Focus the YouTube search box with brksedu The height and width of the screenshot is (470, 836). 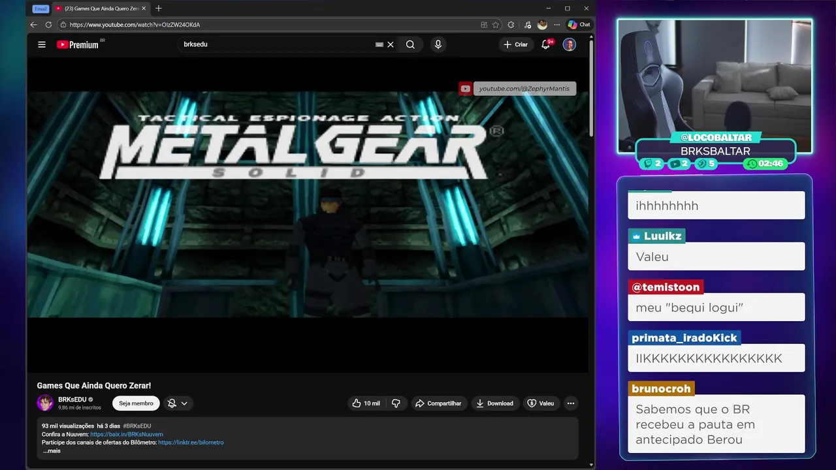click(274, 44)
